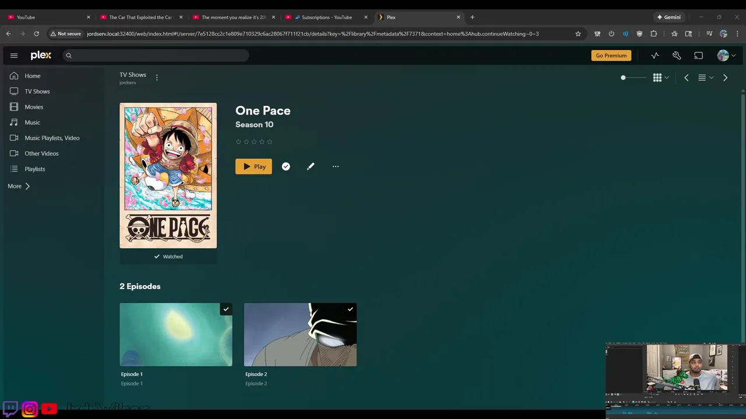This screenshot has width=746, height=419.
Task: Click the One Pace season poster
Action: pyautogui.click(x=168, y=176)
